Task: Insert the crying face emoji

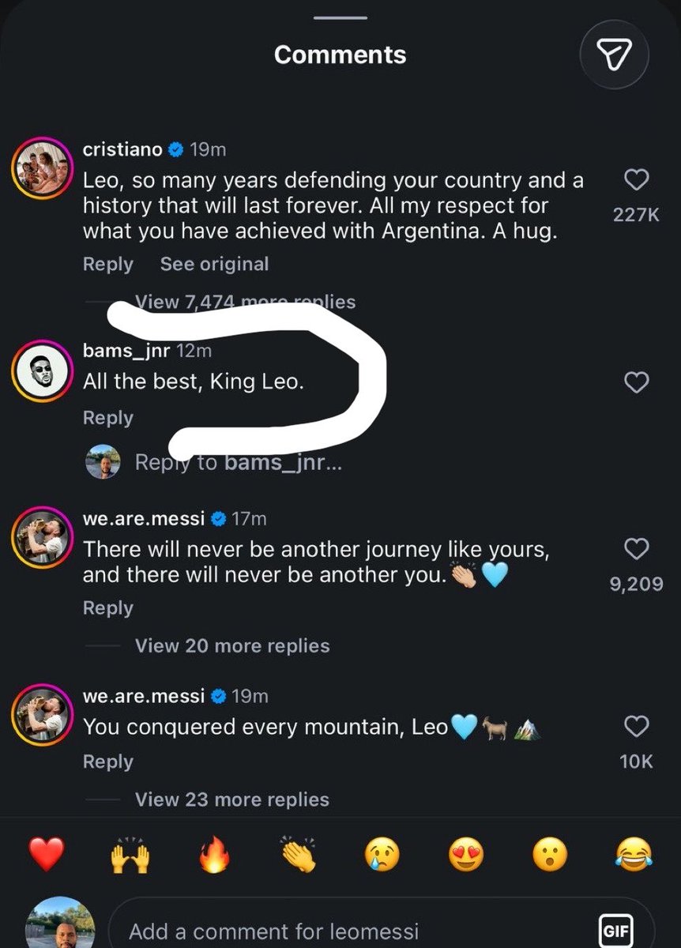Action: tap(382, 856)
